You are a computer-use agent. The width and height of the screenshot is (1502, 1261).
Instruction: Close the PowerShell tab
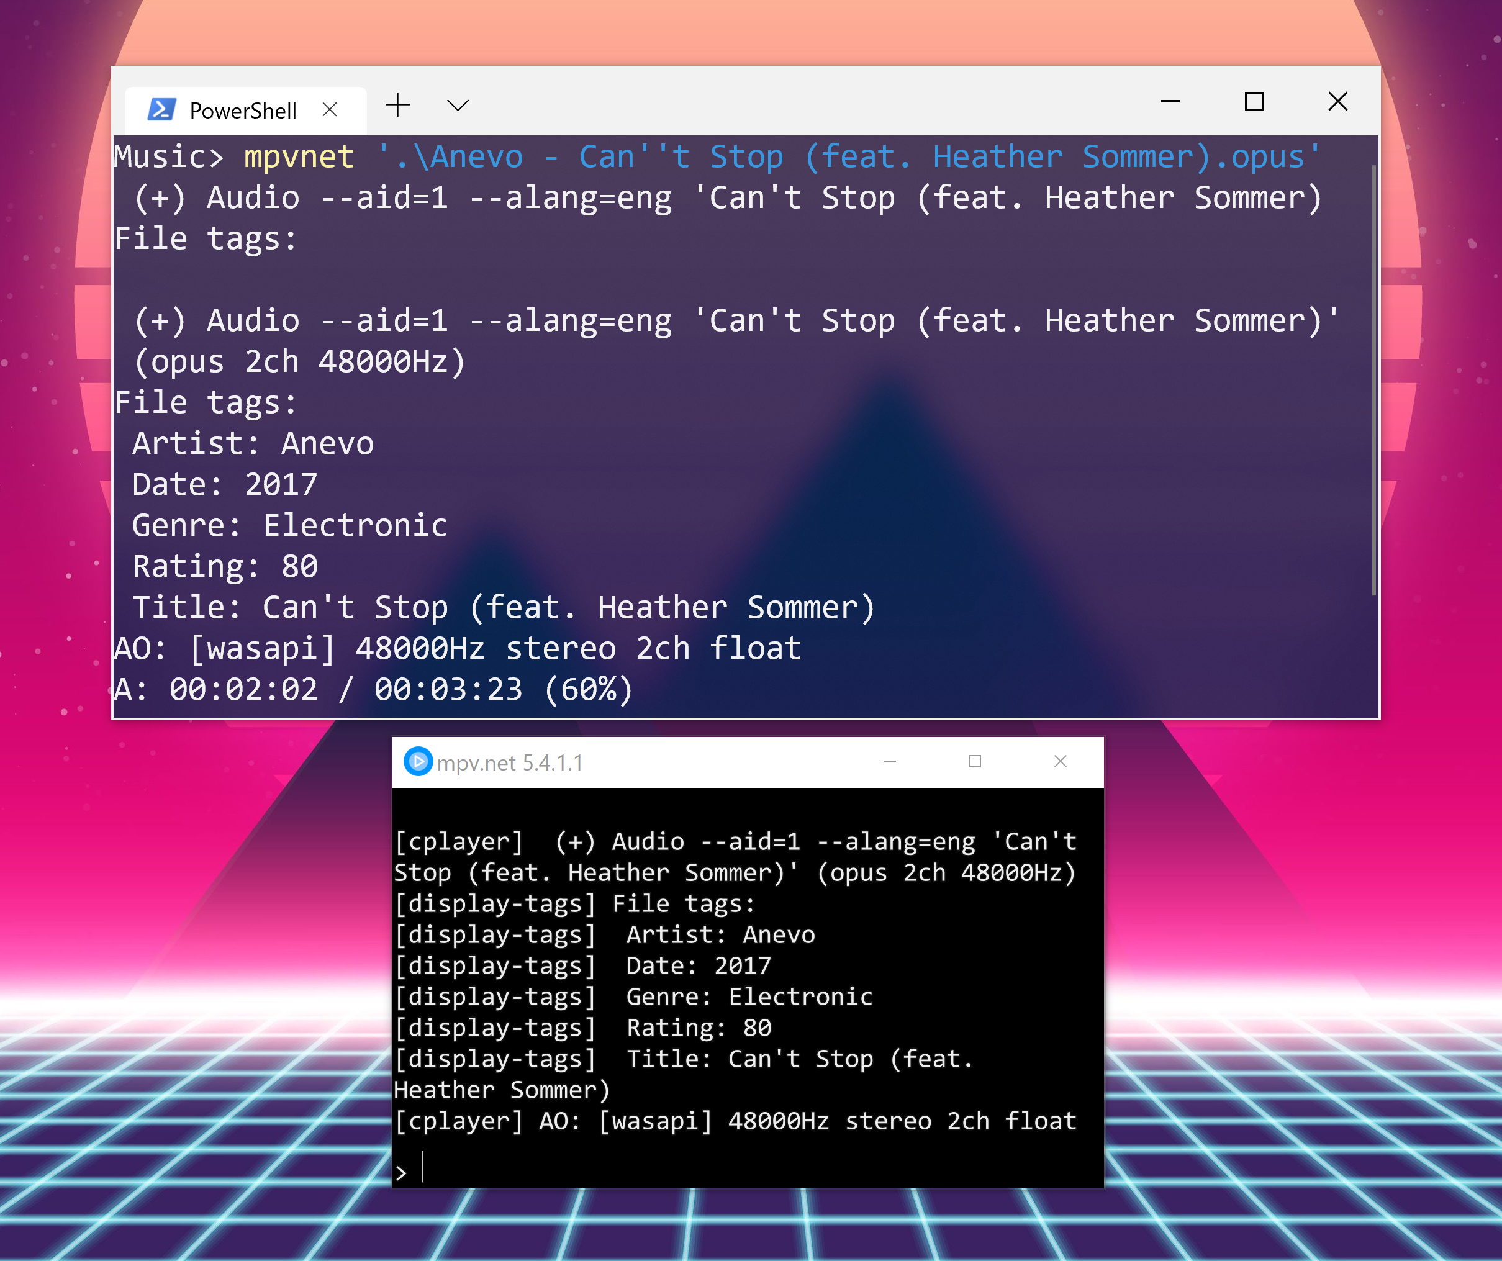tap(330, 109)
